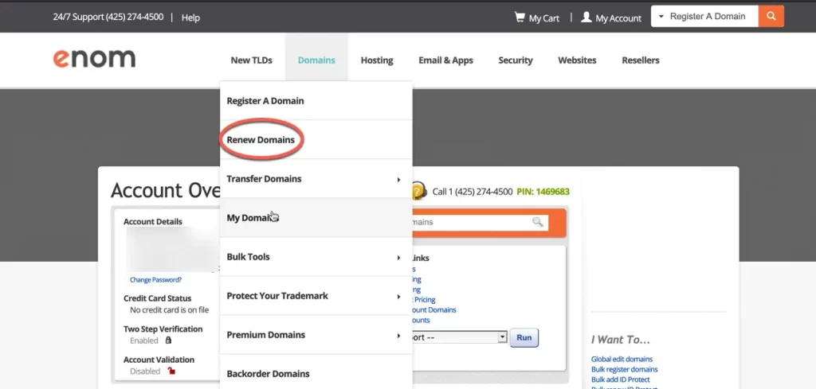Click the Run button
This screenshot has height=389, width=816.
point(524,337)
